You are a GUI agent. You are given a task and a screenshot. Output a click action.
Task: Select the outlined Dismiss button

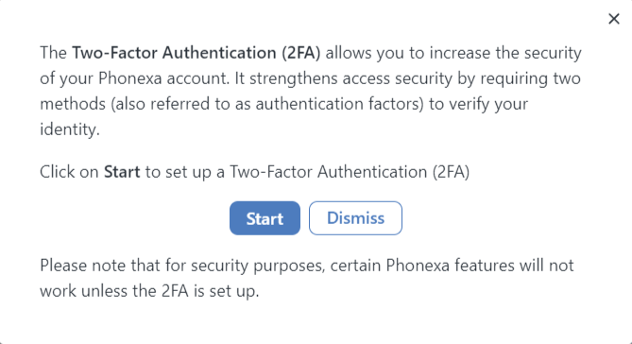(x=355, y=218)
